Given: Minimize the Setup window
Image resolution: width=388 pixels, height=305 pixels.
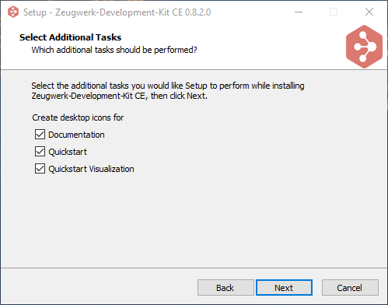Looking at the screenshot, I should 299,12.
